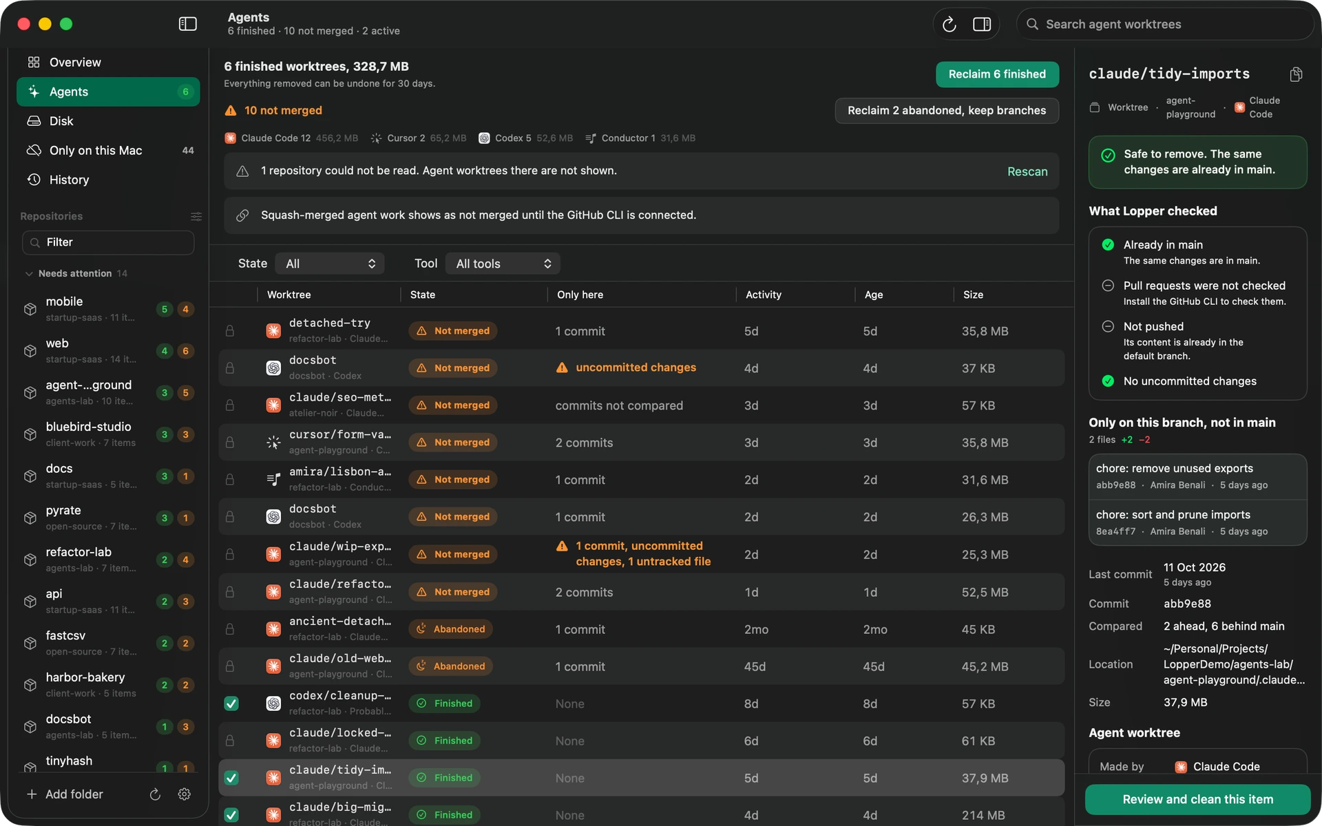Click the Conductor icon of amira/lisbon row
1322x826 pixels.
[x=273, y=480]
